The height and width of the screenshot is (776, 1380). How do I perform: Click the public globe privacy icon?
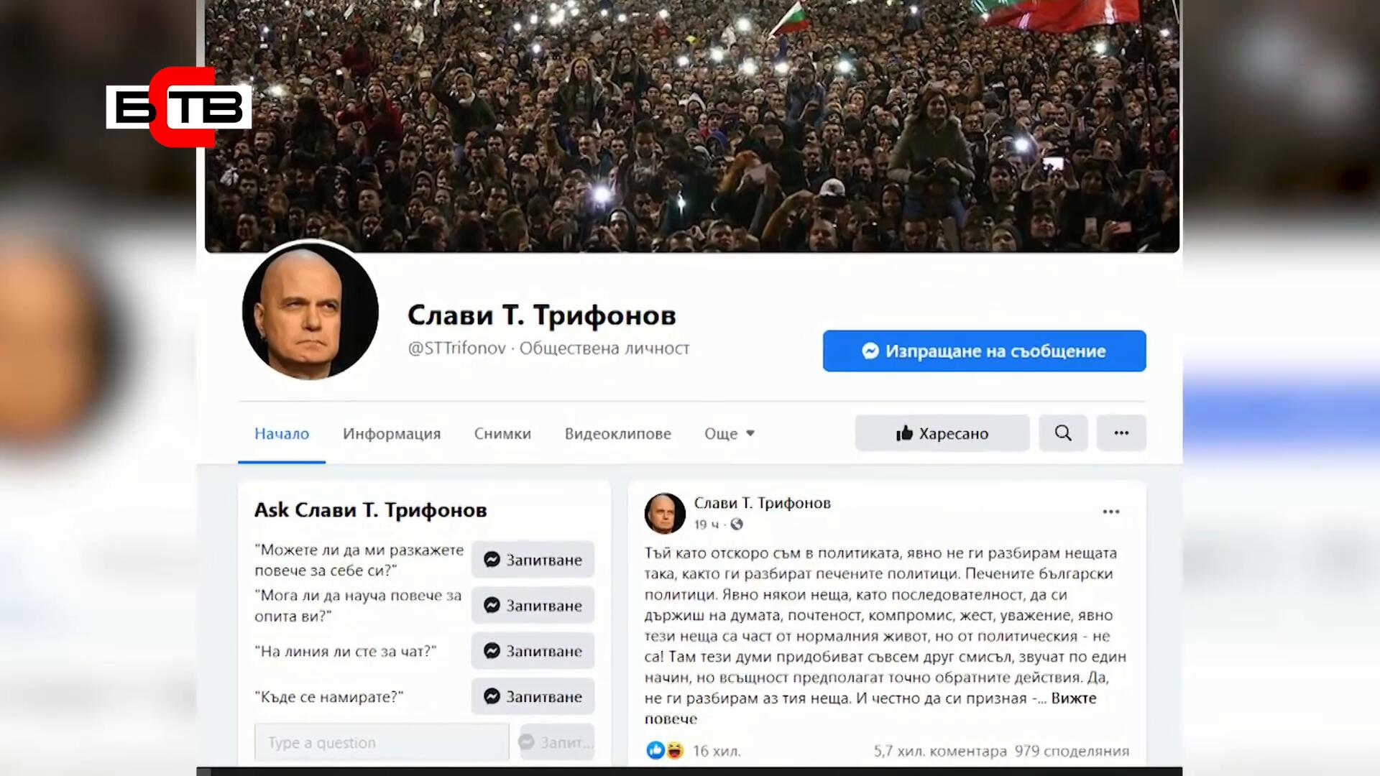pos(737,525)
